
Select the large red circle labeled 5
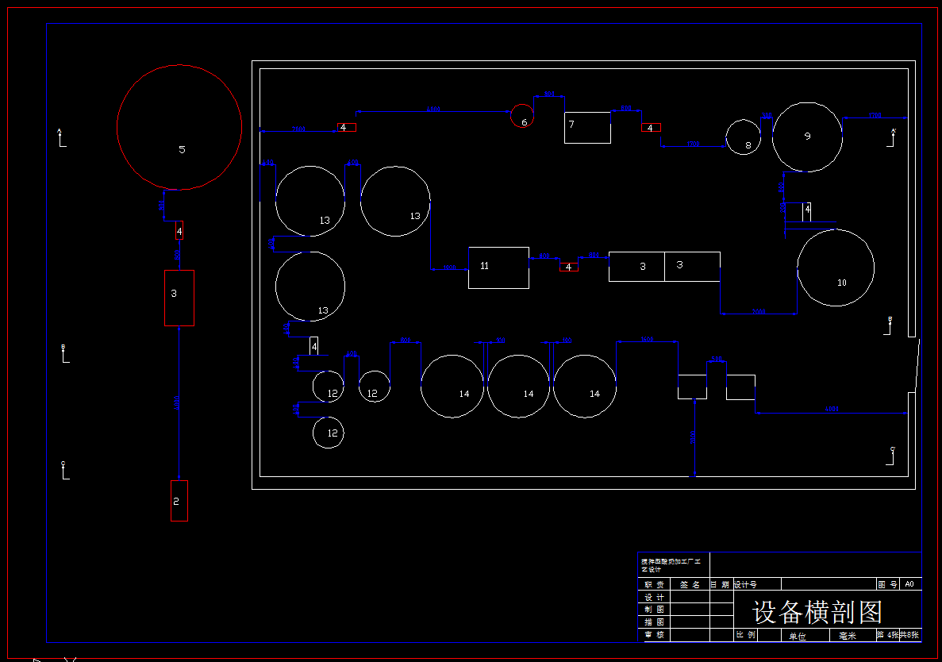coord(179,127)
